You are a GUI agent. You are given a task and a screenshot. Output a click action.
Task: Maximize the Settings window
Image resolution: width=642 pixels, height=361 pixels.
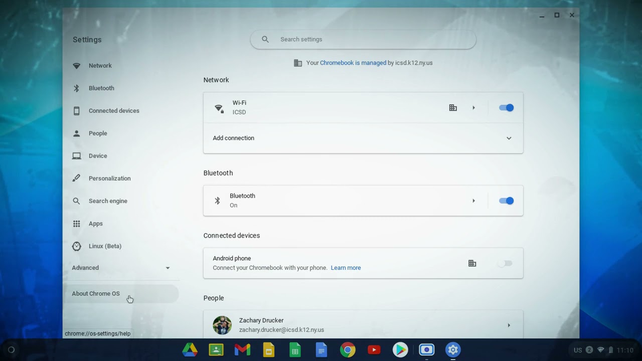[557, 15]
